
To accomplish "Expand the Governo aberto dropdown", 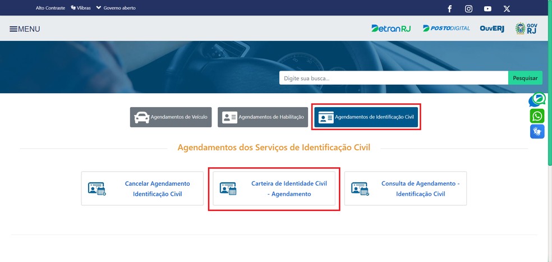I will pyautogui.click(x=116, y=8).
